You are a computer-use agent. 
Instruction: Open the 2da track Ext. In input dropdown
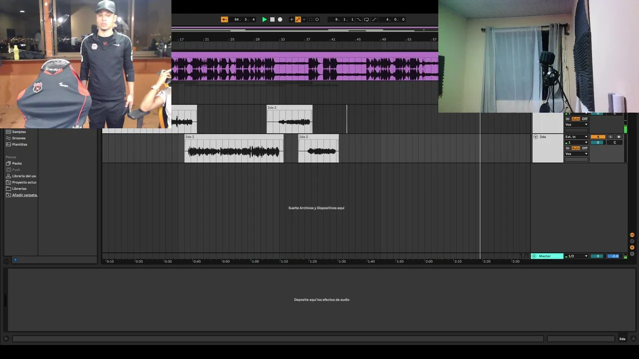[576, 137]
